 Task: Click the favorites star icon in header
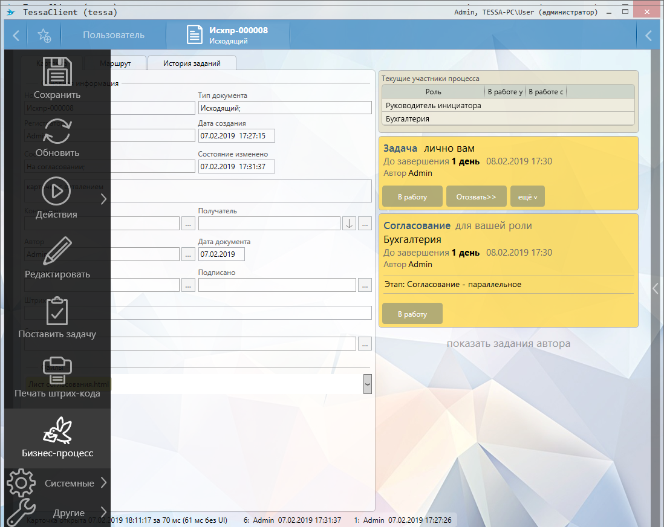click(44, 35)
